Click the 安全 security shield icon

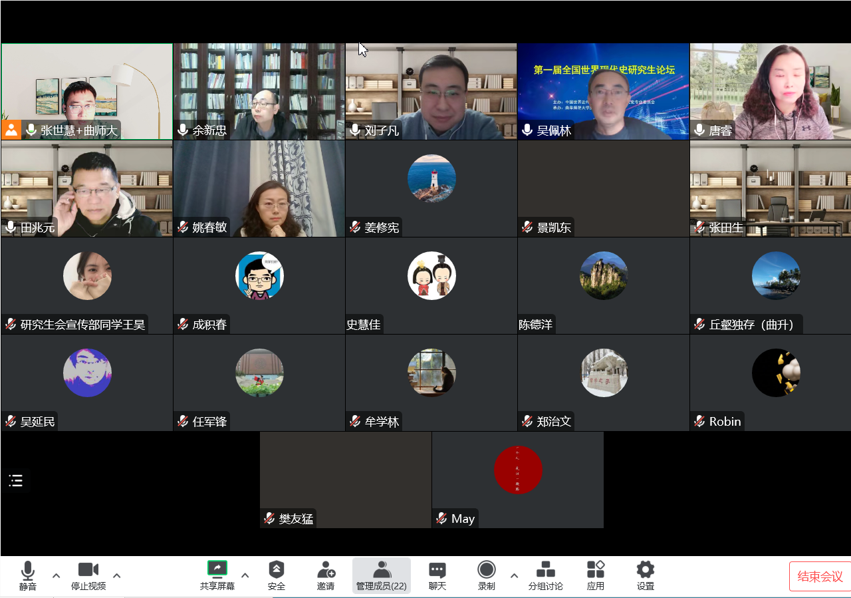(x=276, y=570)
